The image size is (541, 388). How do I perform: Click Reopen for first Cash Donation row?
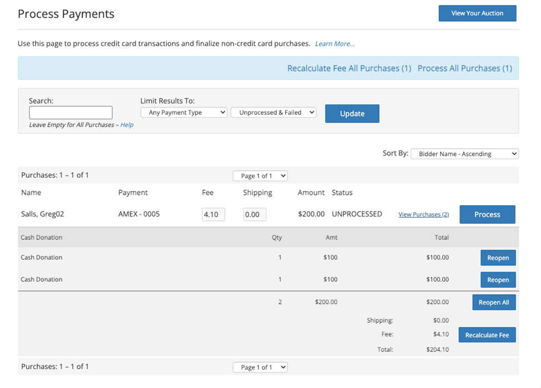[498, 258]
